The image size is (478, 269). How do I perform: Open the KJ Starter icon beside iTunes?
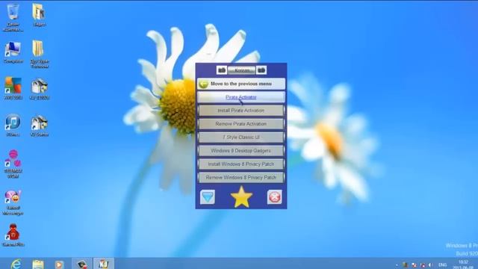point(40,126)
